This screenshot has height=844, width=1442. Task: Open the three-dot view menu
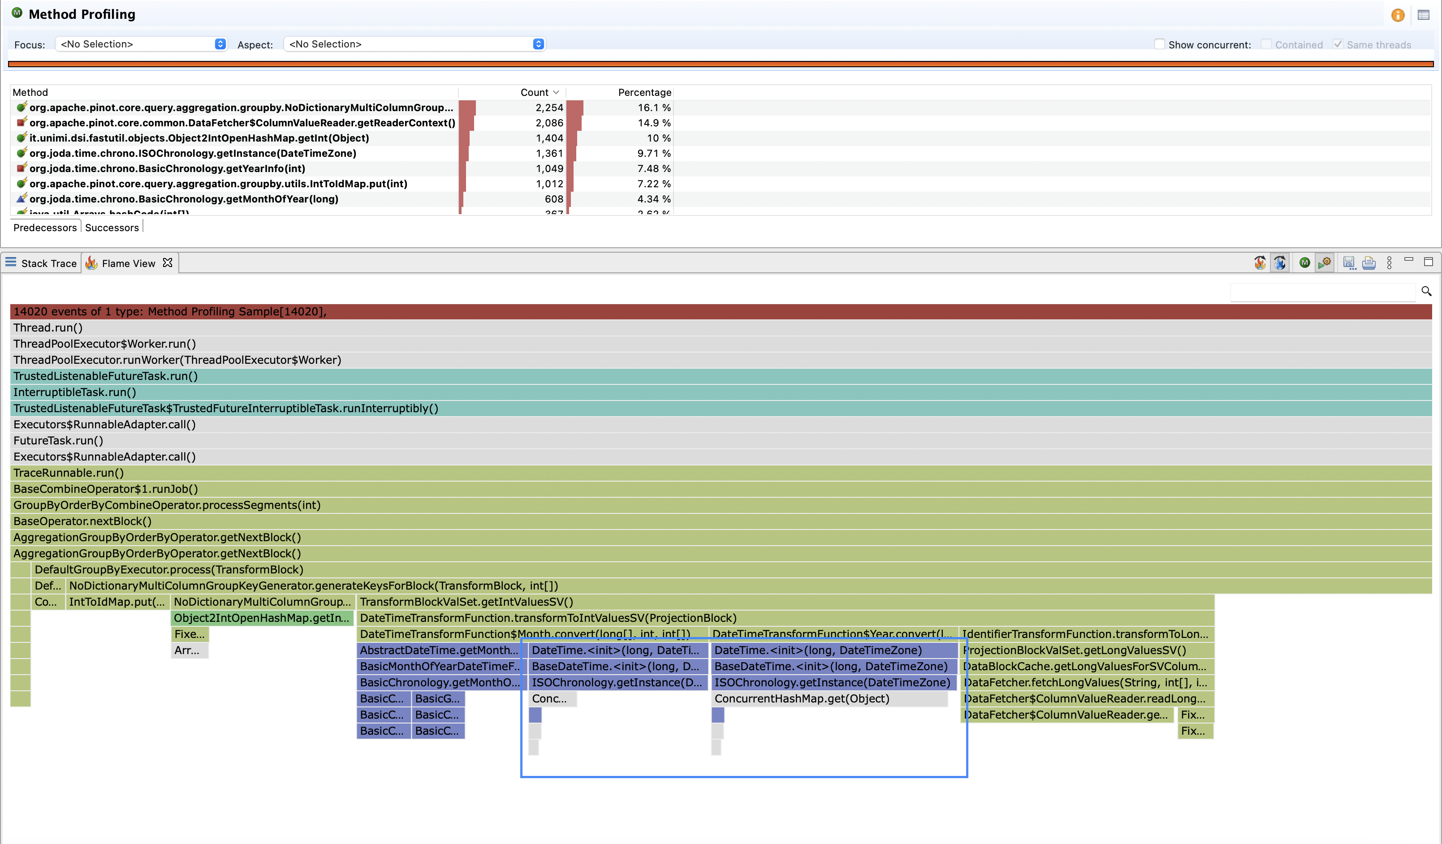point(1390,263)
